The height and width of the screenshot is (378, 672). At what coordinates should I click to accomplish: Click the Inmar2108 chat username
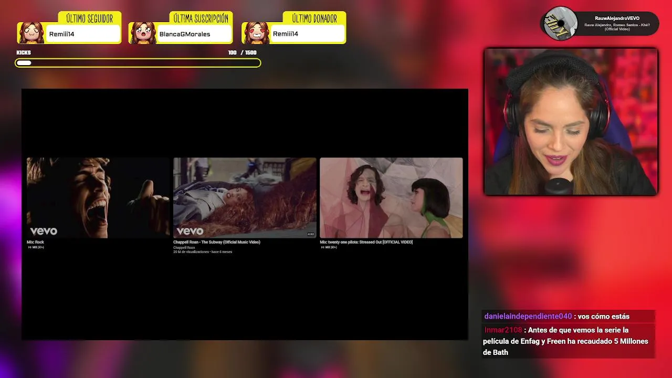click(x=503, y=330)
